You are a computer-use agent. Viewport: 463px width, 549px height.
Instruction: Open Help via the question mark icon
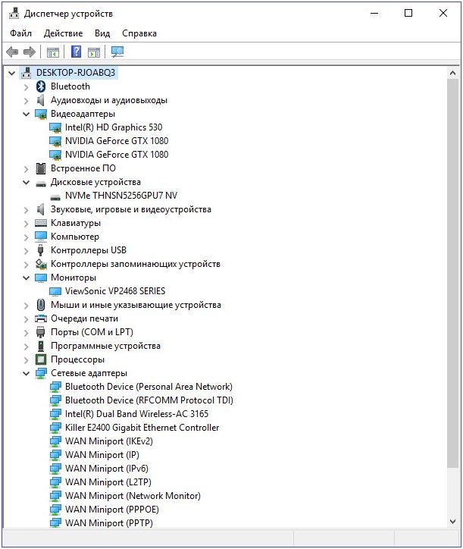click(x=76, y=52)
